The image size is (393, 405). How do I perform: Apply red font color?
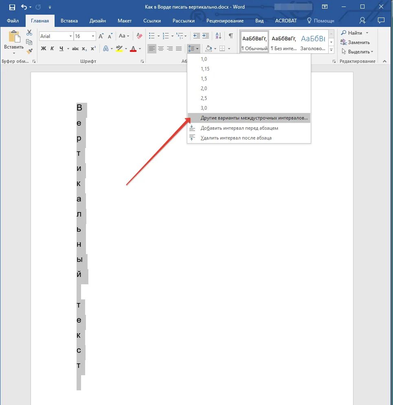pos(133,49)
